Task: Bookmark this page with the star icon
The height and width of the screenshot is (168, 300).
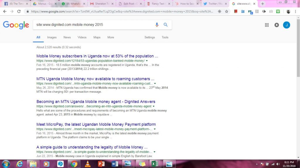Action: pos(226,11)
